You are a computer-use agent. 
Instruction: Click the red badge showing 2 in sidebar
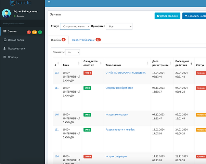[29, 32]
